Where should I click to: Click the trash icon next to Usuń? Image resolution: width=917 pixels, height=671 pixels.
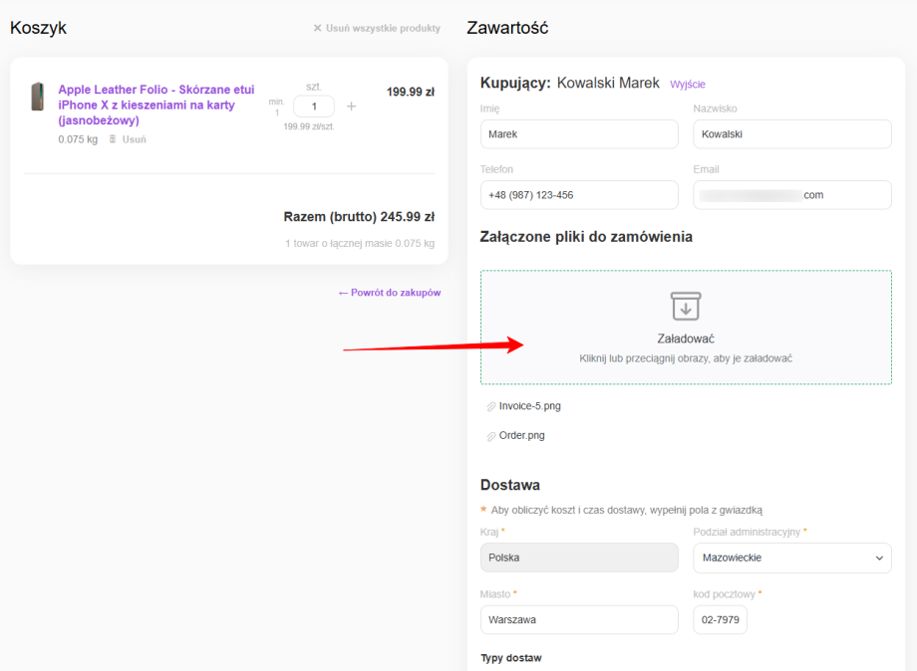click(113, 139)
